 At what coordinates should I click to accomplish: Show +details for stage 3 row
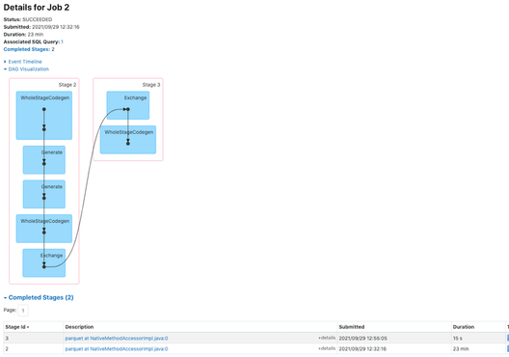(x=327, y=338)
